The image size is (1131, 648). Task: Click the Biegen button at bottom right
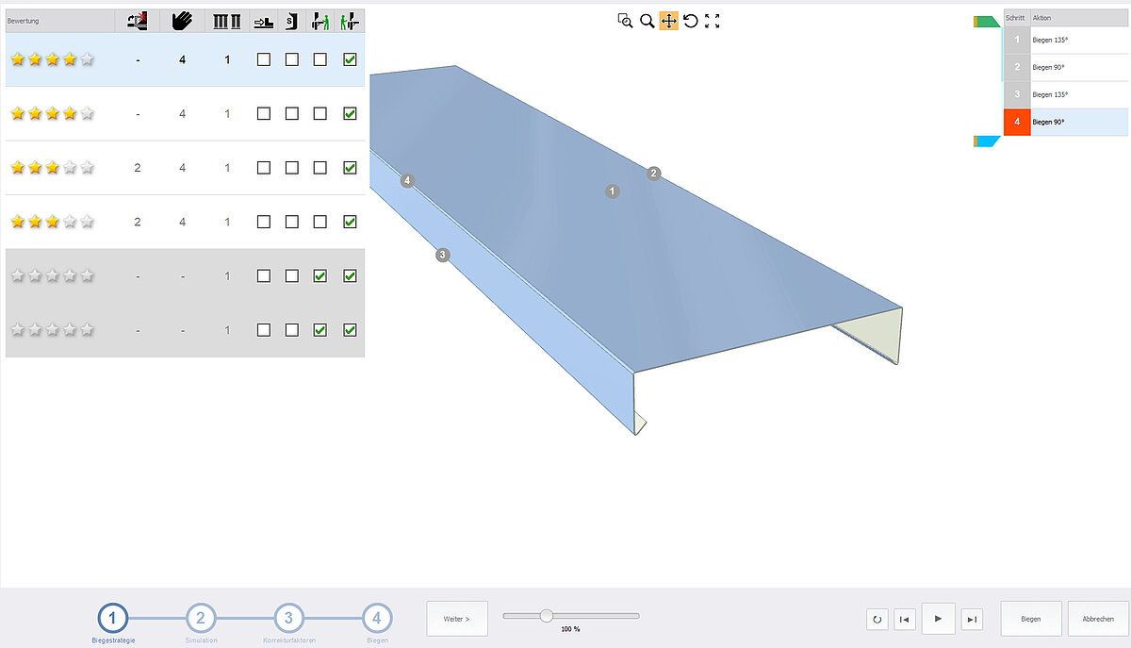pos(1030,619)
